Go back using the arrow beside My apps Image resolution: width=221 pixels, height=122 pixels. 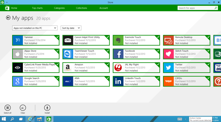click(8, 18)
